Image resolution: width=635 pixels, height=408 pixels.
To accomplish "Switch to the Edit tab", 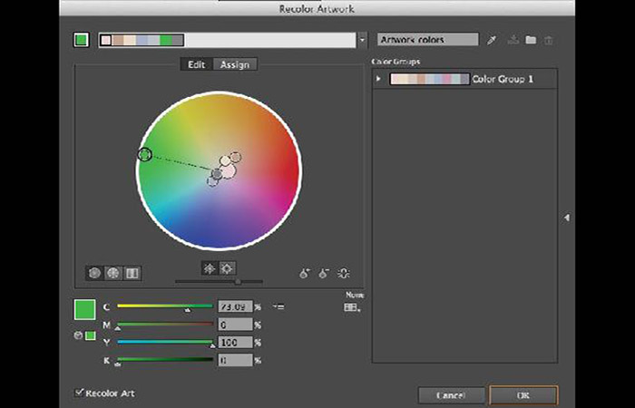I will pyautogui.click(x=197, y=64).
